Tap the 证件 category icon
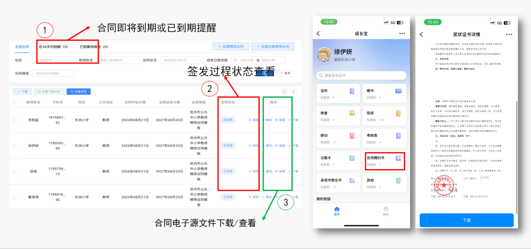The image size is (531, 249). pos(353,91)
